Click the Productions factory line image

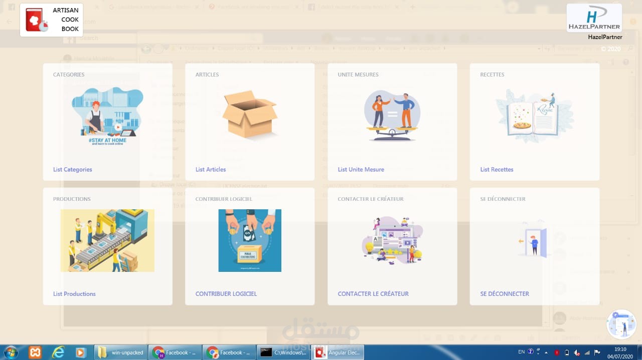[x=107, y=240]
